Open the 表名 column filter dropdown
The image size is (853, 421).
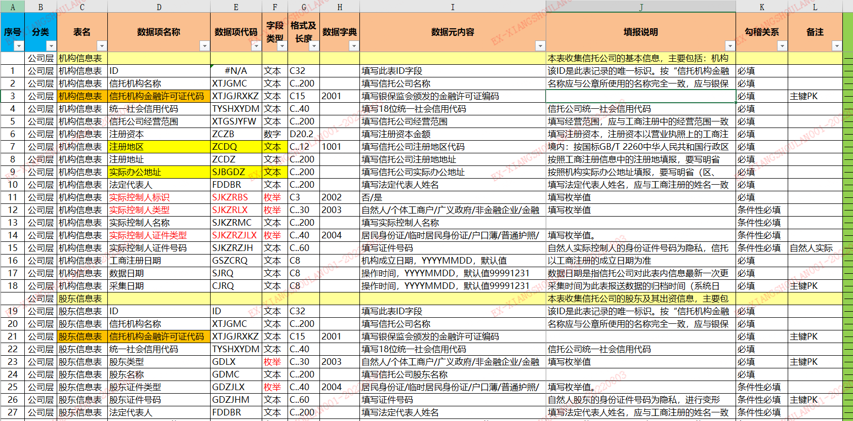point(102,46)
